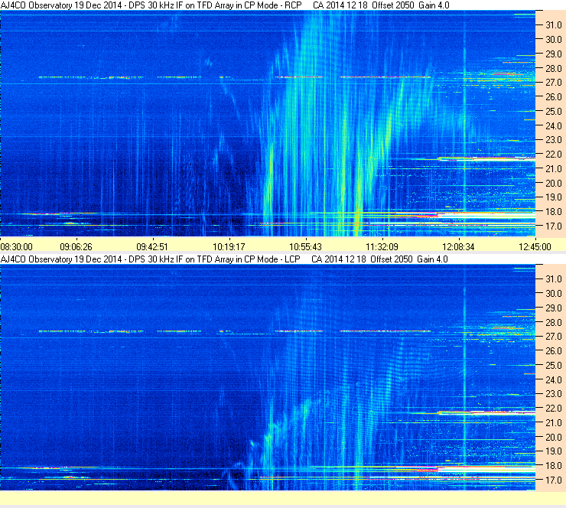Click the 12:45:00 end time label
The width and height of the screenshot is (566, 508).
(x=535, y=247)
